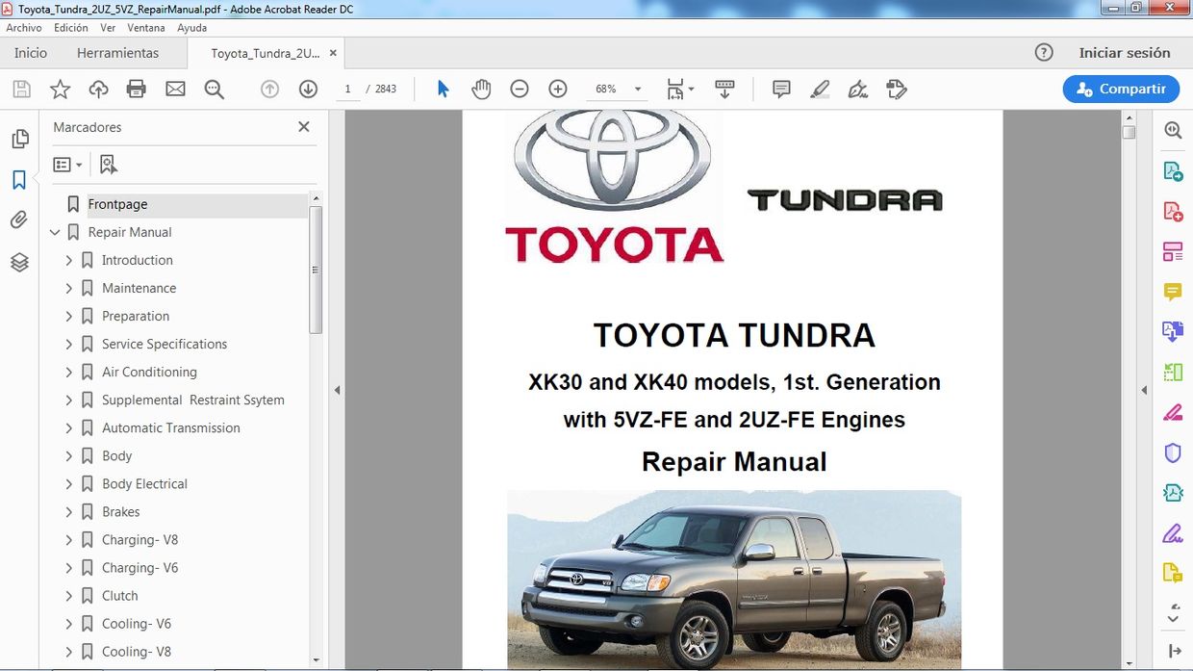
Task: Open the yellow Comment tool on the right
Action: [x=1173, y=291]
